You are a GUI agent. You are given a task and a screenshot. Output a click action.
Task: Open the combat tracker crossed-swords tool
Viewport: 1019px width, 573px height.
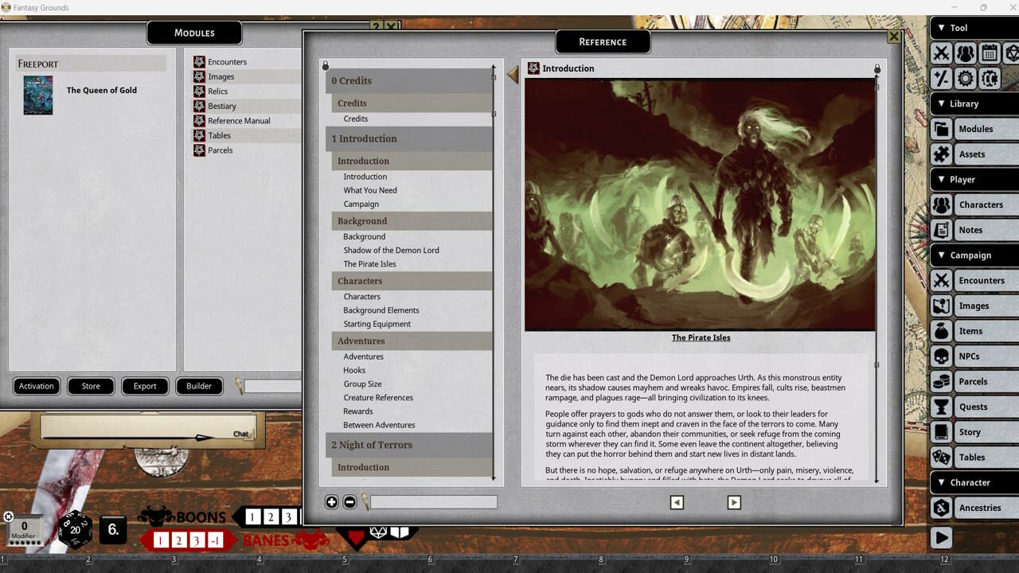click(942, 53)
